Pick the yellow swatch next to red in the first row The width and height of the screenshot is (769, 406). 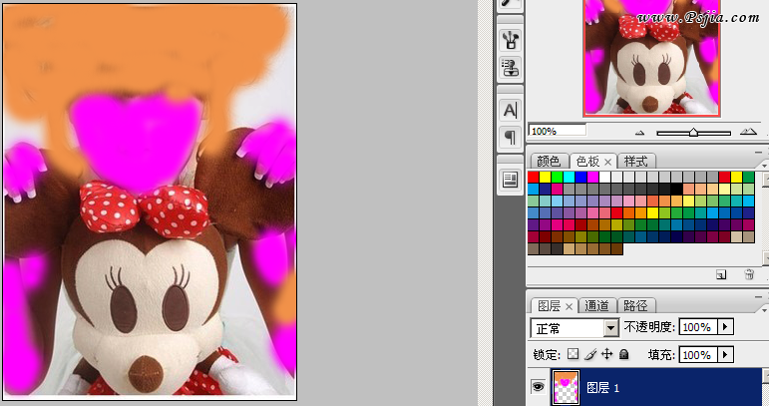pos(545,177)
